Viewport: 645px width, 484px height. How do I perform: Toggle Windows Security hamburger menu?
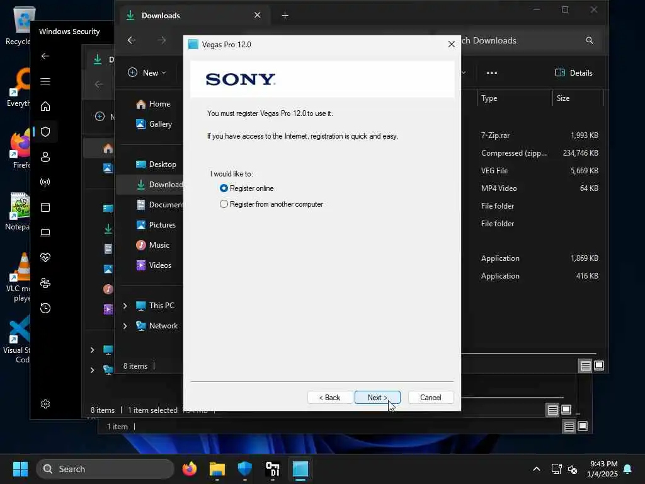tap(45, 81)
